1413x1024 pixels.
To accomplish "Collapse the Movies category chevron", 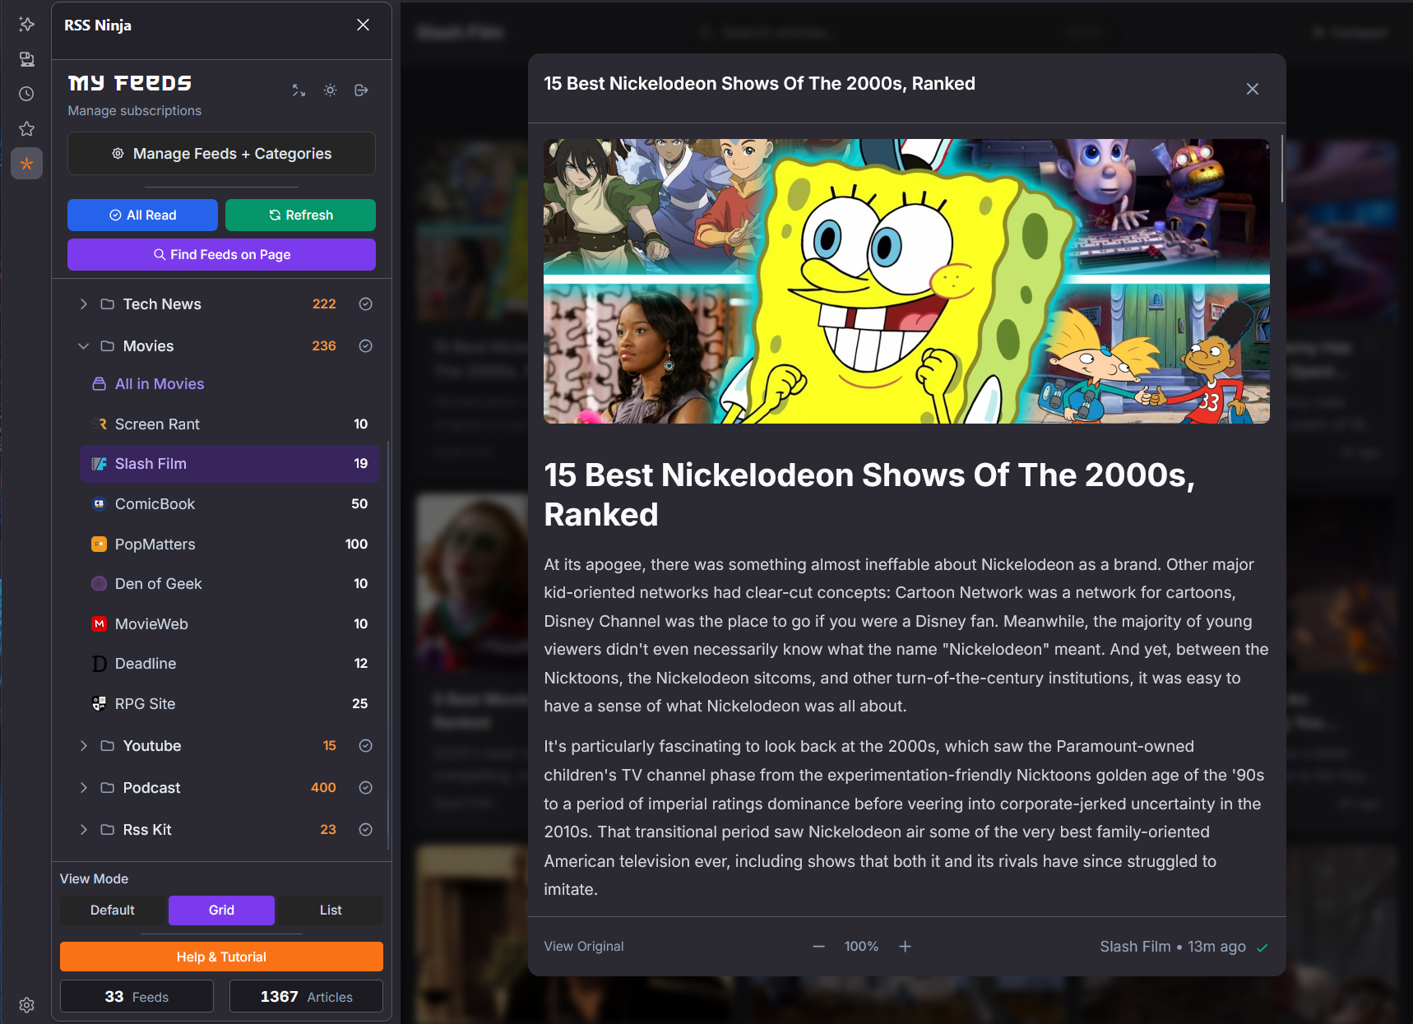I will click(x=83, y=345).
